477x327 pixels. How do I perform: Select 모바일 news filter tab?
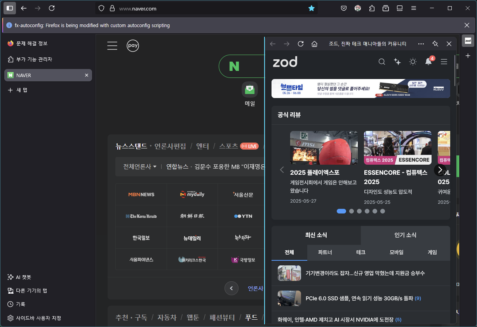(x=397, y=252)
